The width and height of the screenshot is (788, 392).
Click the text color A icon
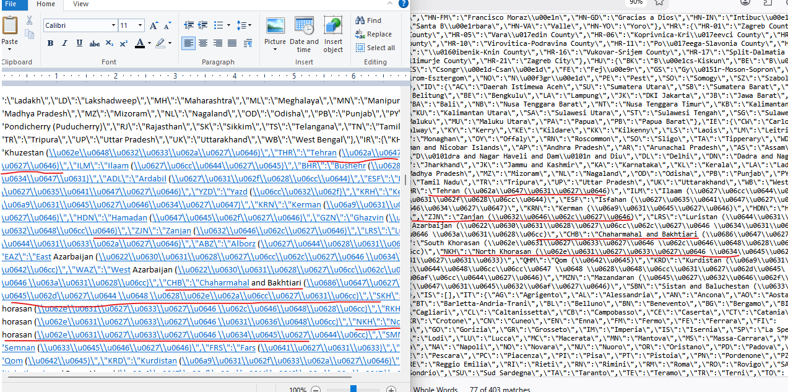click(139, 43)
